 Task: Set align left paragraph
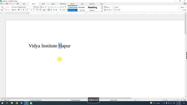(49, 10)
